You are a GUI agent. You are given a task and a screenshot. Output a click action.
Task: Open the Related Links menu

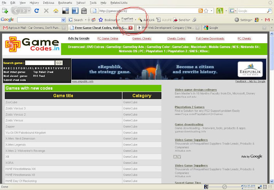pos(119,3)
